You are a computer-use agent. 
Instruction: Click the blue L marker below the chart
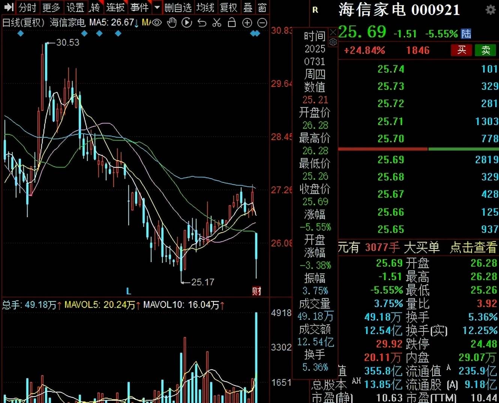(x=128, y=291)
